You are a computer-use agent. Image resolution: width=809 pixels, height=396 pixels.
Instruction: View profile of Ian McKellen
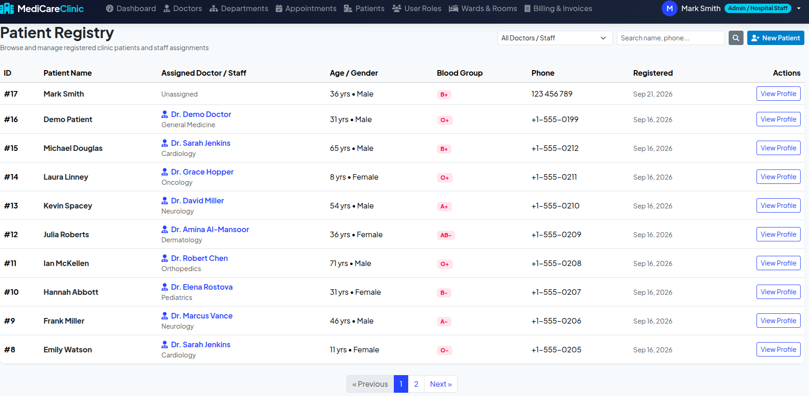pyautogui.click(x=778, y=263)
